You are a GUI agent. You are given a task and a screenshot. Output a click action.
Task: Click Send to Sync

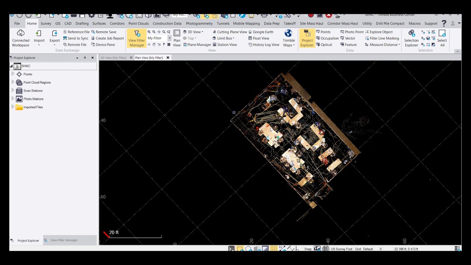[x=76, y=38]
